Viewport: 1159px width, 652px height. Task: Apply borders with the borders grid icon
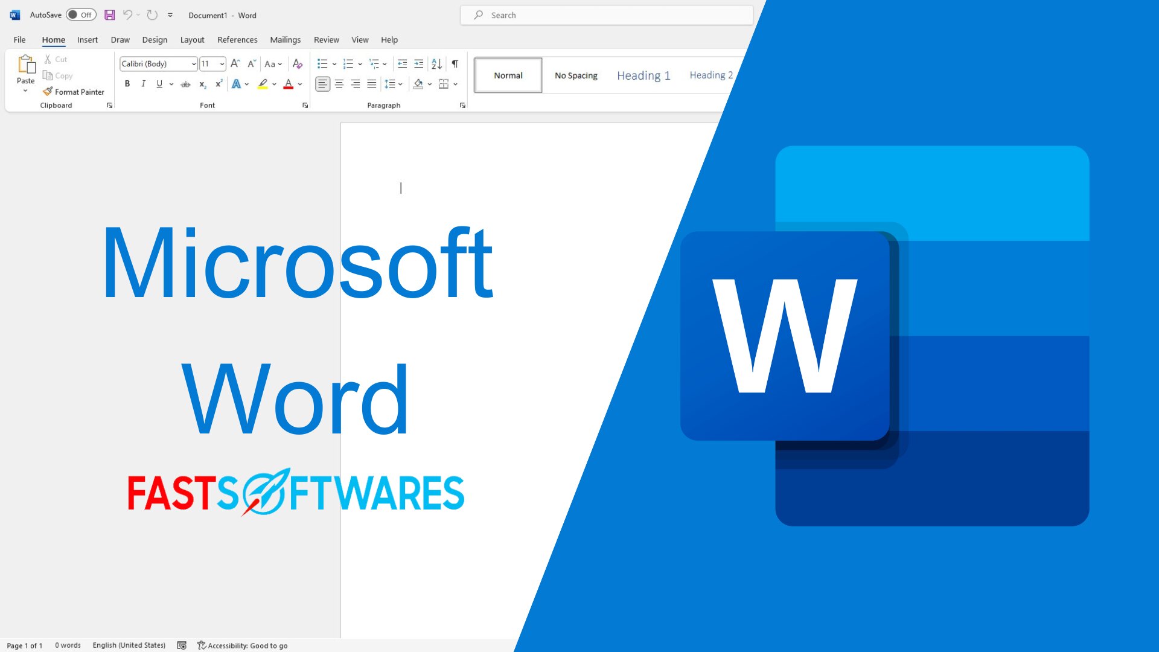444,84
